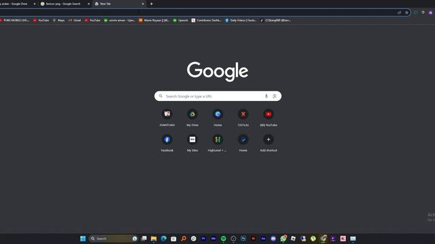
Task: Open the Daily Videos Facebook bookmark
Action: (x=241, y=20)
